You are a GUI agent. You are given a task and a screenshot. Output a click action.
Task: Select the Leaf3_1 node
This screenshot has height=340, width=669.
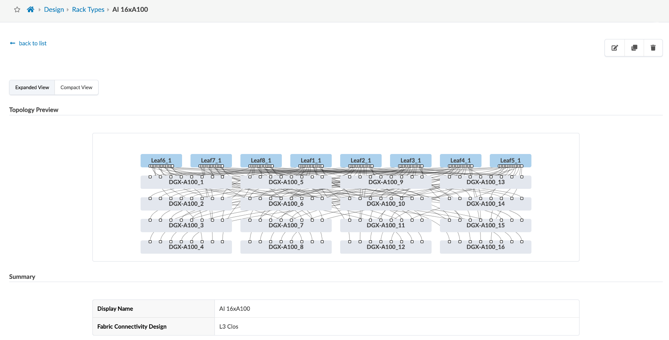[x=411, y=160]
